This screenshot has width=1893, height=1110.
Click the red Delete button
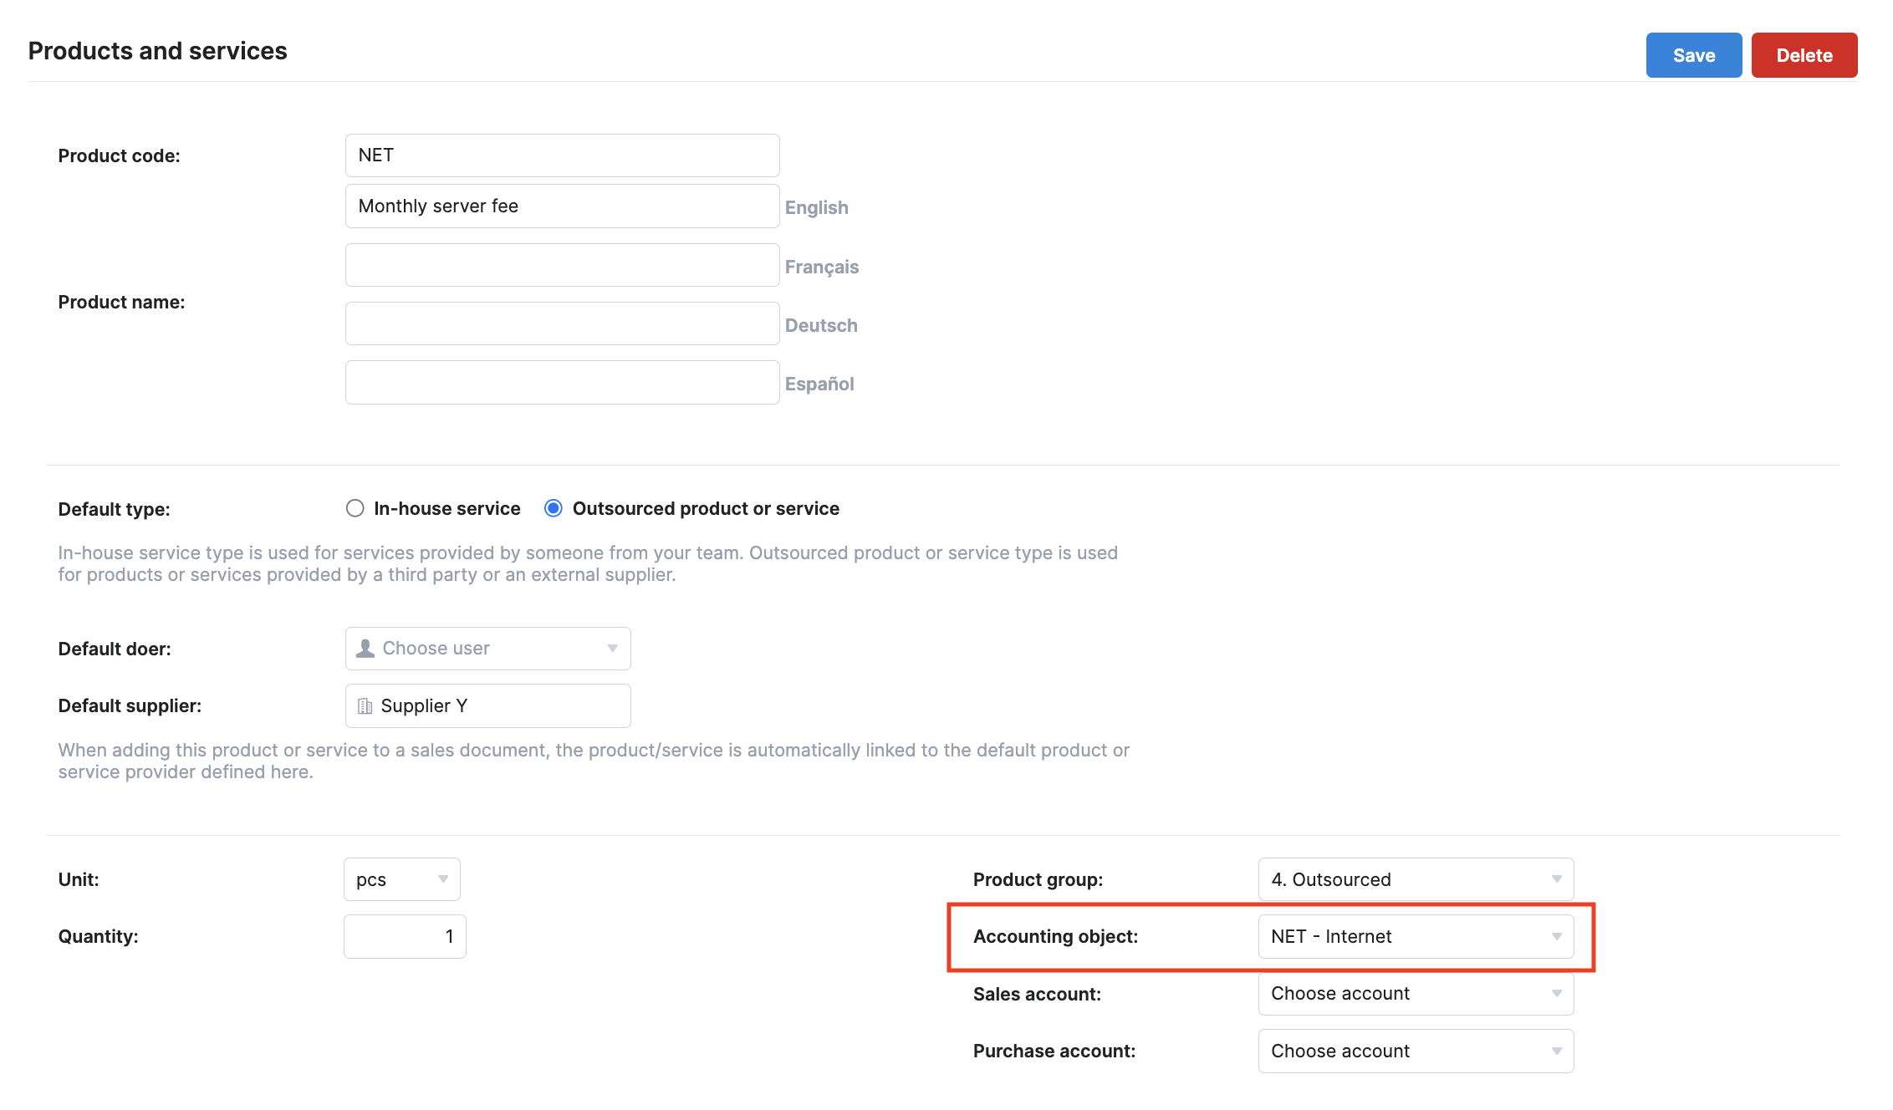(1804, 55)
